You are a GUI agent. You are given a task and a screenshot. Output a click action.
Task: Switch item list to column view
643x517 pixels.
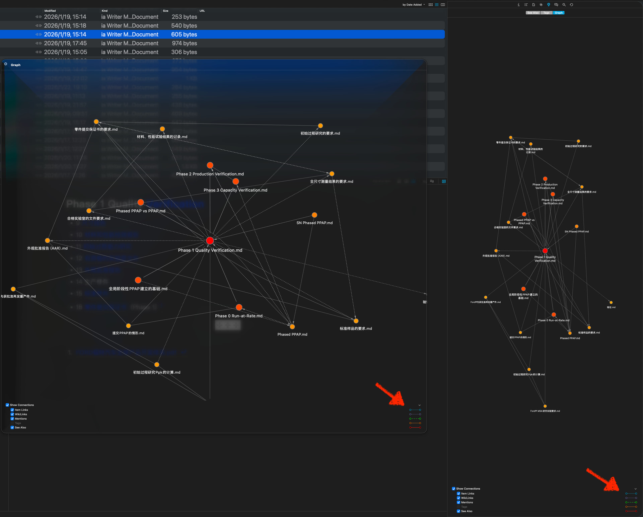[x=443, y=5]
